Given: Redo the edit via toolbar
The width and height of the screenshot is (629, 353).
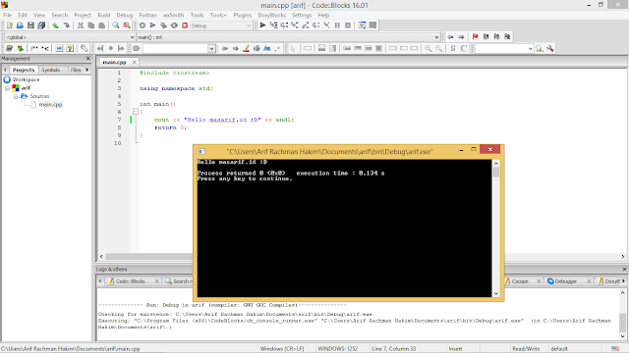Looking at the screenshot, I should click(x=66, y=25).
